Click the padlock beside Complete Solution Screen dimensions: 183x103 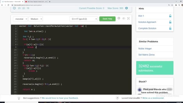170,28
